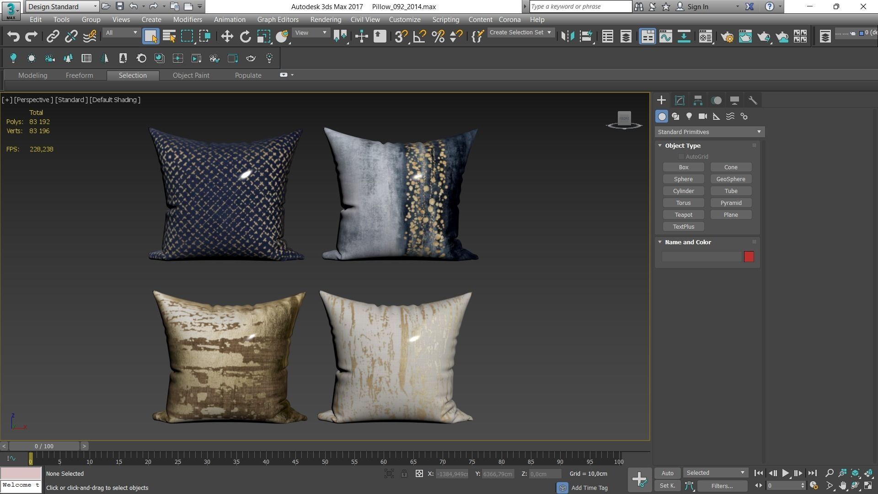Open Select by Name list
The image size is (878, 494).
click(169, 37)
